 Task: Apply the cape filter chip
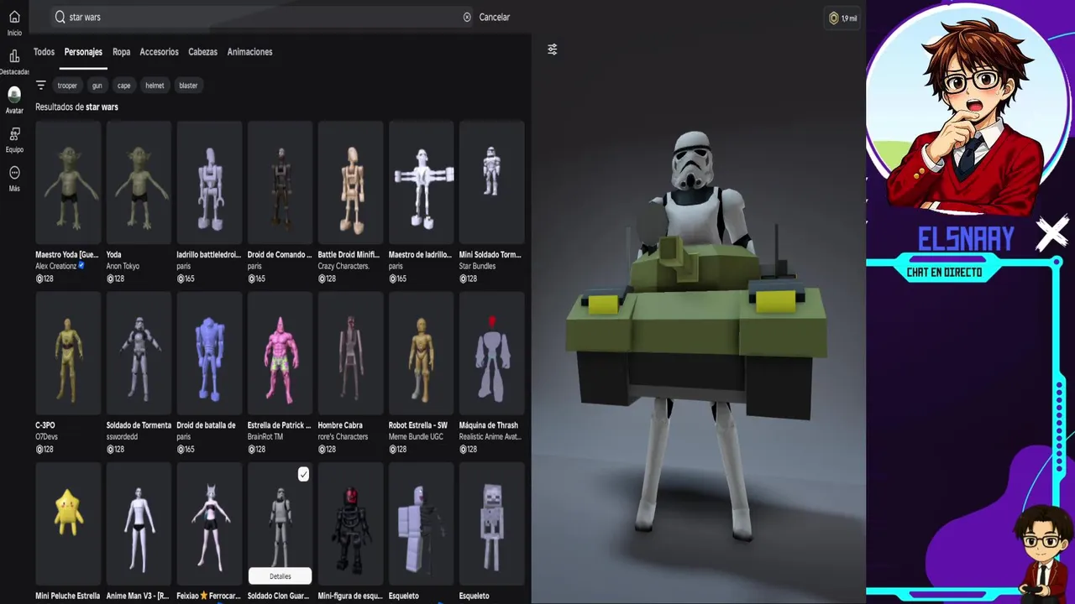pyautogui.click(x=123, y=86)
